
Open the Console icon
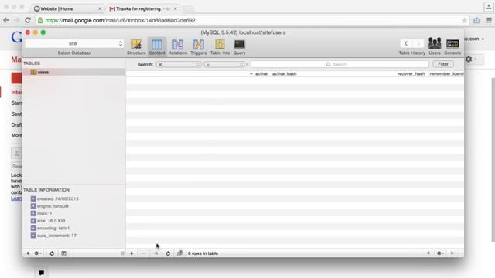click(452, 46)
